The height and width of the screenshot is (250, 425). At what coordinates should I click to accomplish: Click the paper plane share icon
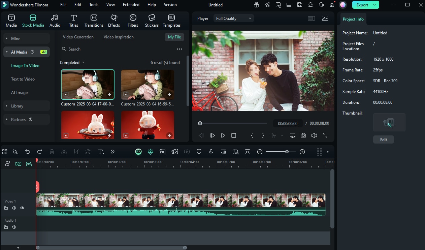click(x=267, y=5)
